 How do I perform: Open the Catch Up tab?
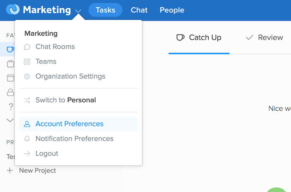coord(199,38)
